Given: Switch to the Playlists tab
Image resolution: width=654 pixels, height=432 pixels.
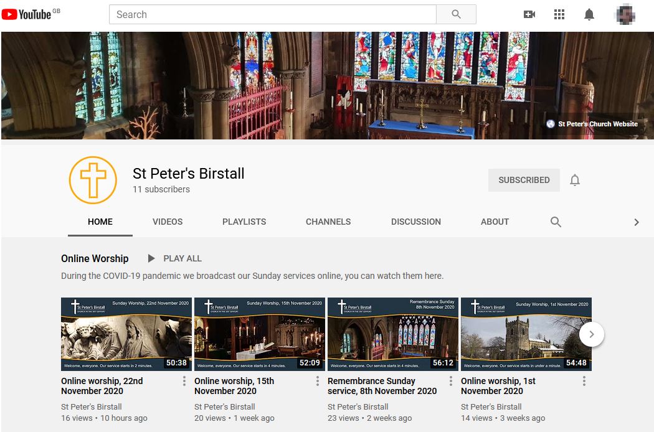Looking at the screenshot, I should click(244, 222).
